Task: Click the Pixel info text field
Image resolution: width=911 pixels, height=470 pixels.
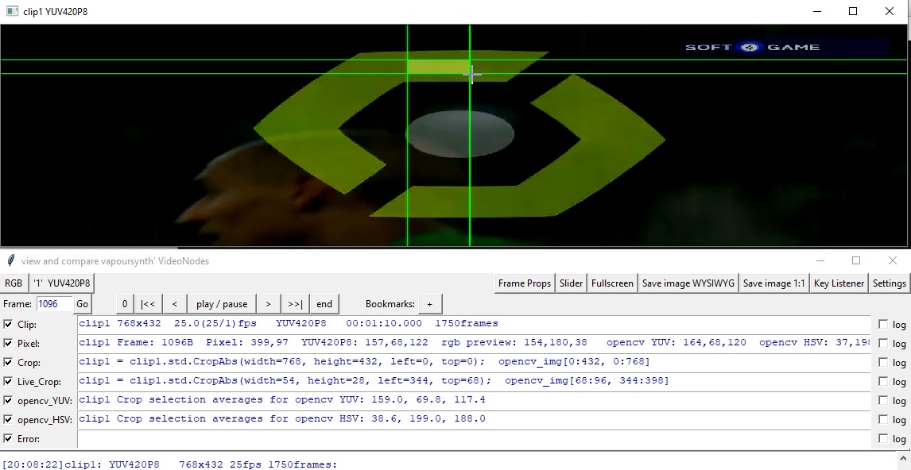Action: tap(474, 343)
